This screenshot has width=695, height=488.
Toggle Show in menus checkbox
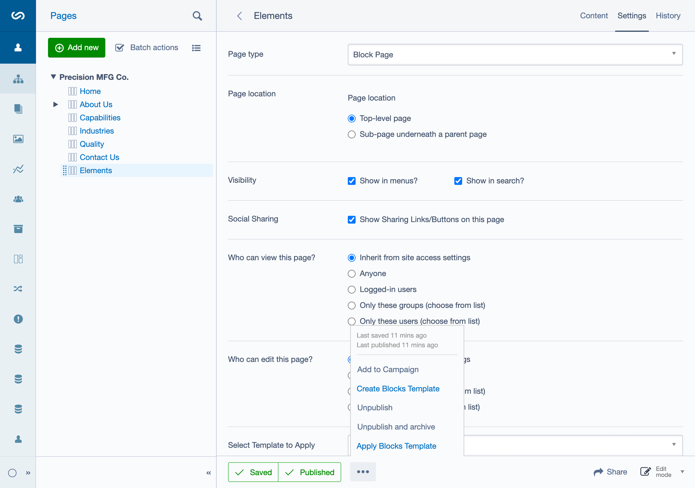[x=351, y=181]
